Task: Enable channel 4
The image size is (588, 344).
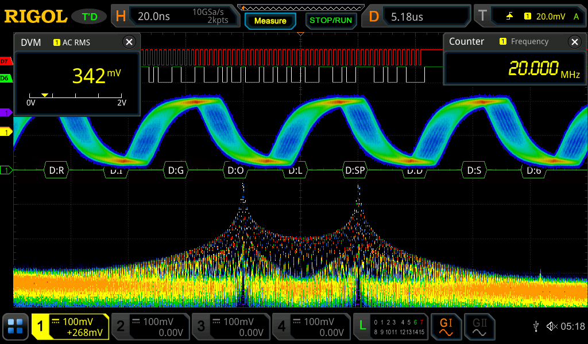Action: pyautogui.click(x=311, y=327)
